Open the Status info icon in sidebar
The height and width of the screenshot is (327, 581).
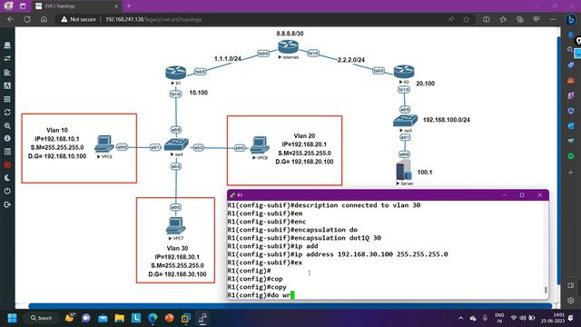click(7, 138)
